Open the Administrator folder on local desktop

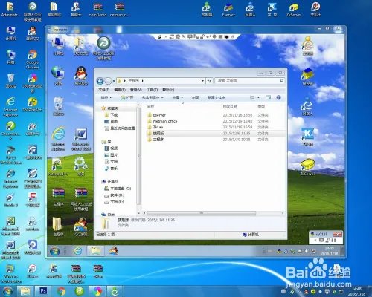(x=10, y=10)
